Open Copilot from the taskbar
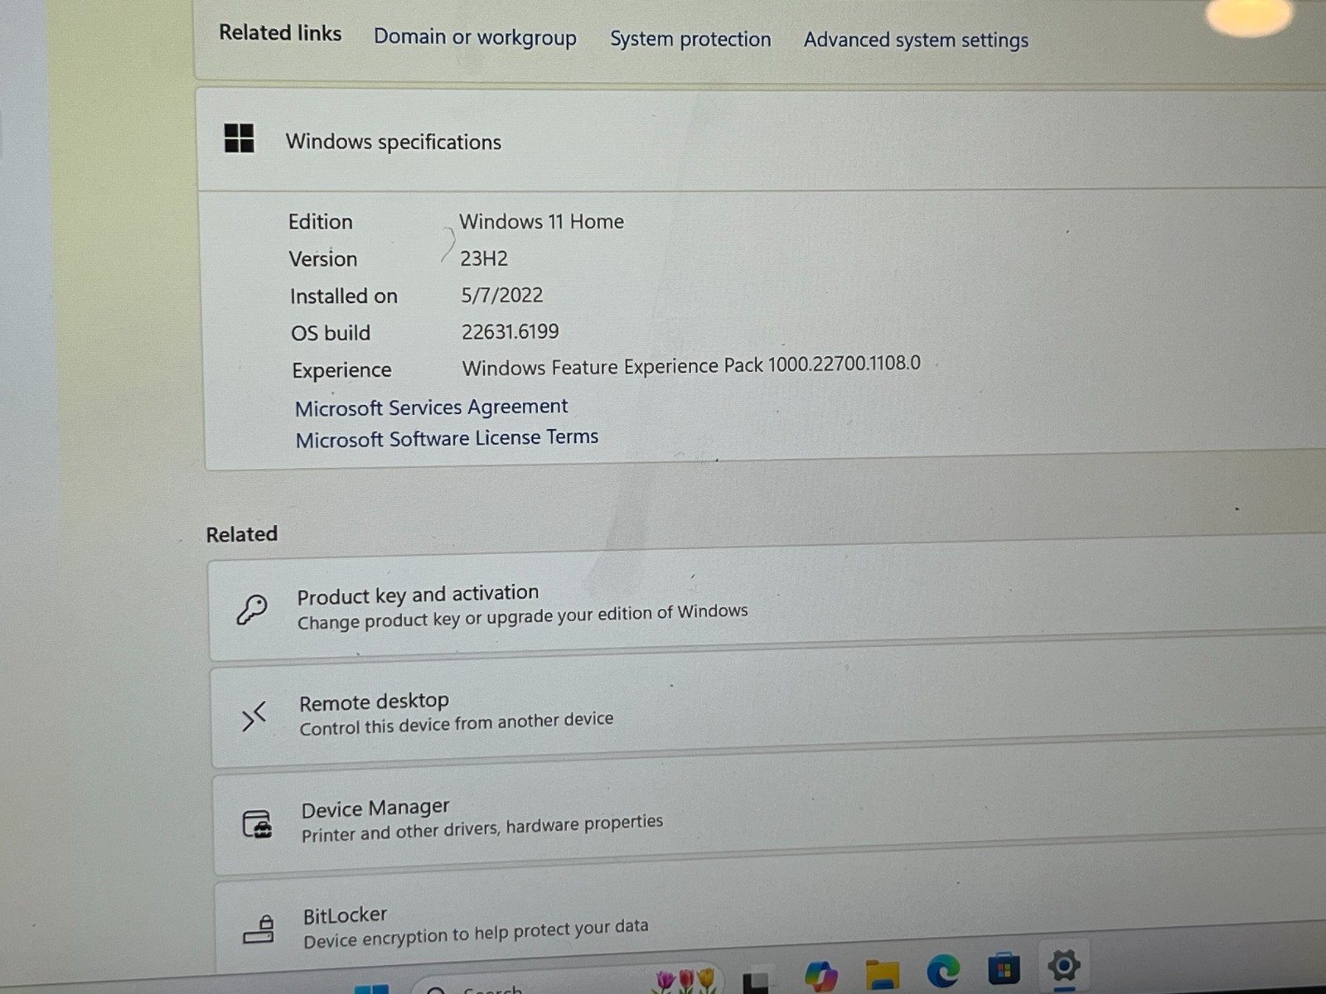This screenshot has width=1326, height=994. 820,976
